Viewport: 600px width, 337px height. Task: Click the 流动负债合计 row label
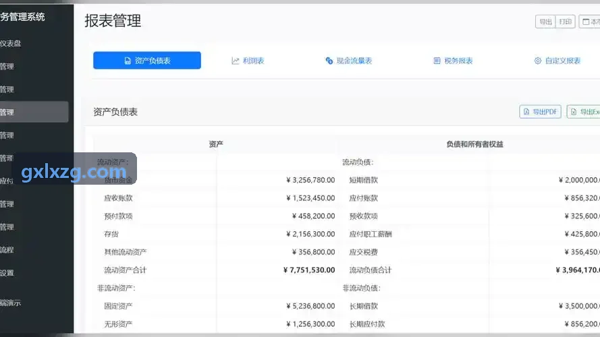coord(371,270)
